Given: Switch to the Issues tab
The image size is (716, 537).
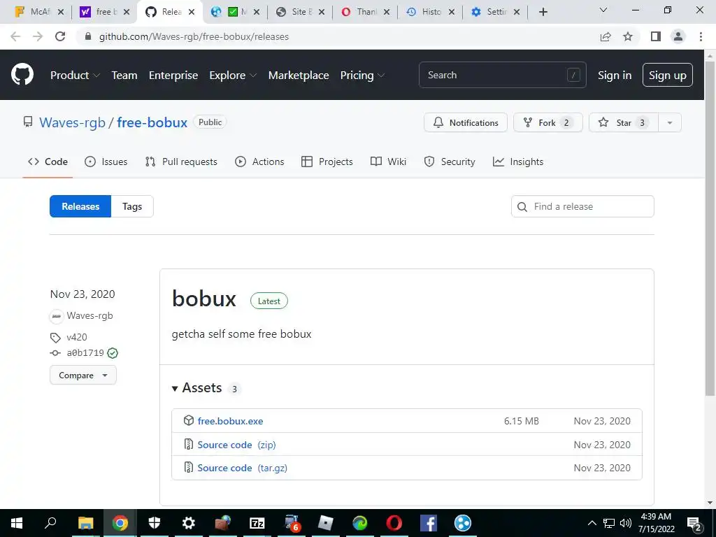Looking at the screenshot, I should pyautogui.click(x=106, y=162).
